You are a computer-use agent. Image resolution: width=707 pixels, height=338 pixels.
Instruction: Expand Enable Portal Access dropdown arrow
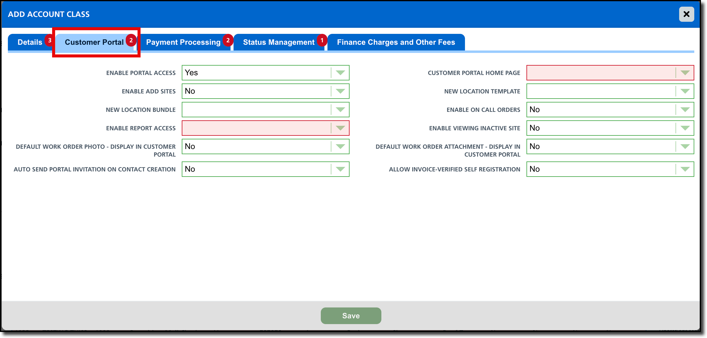point(340,73)
